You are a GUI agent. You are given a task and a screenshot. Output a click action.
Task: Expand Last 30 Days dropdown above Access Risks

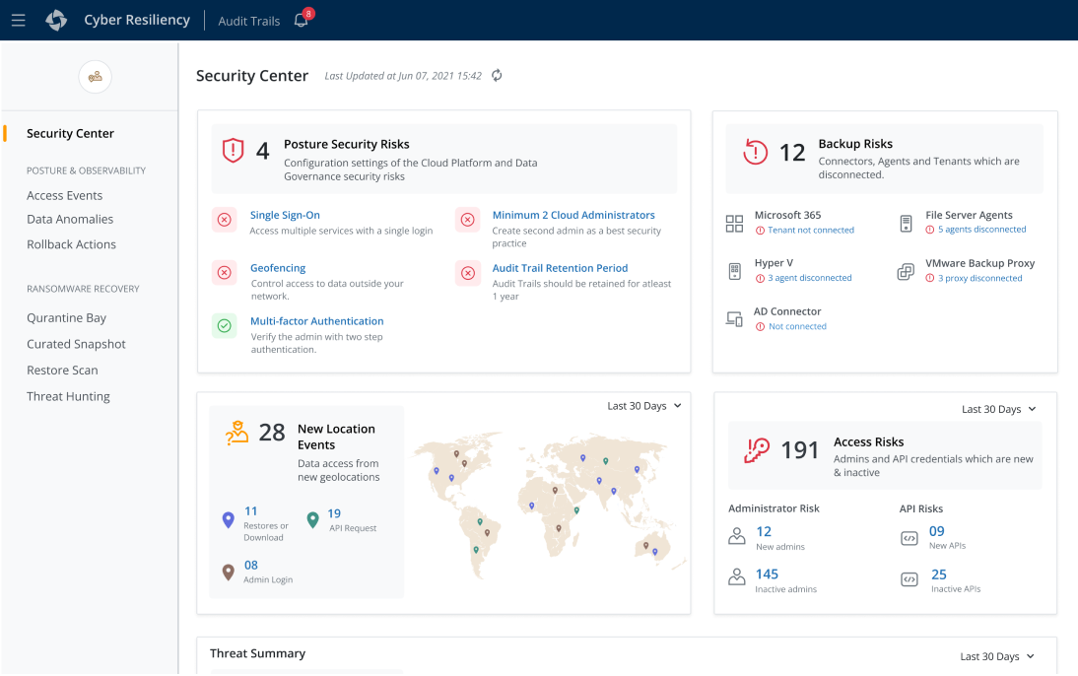(999, 409)
